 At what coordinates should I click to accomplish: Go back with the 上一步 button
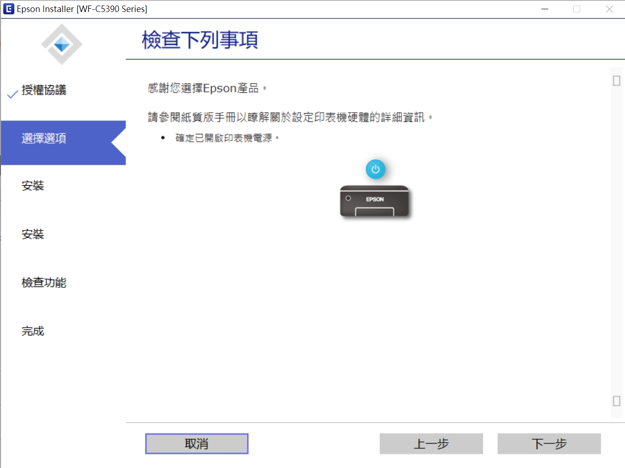point(431,444)
